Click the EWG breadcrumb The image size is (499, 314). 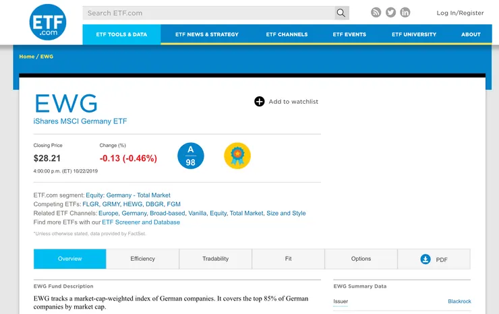coord(47,57)
